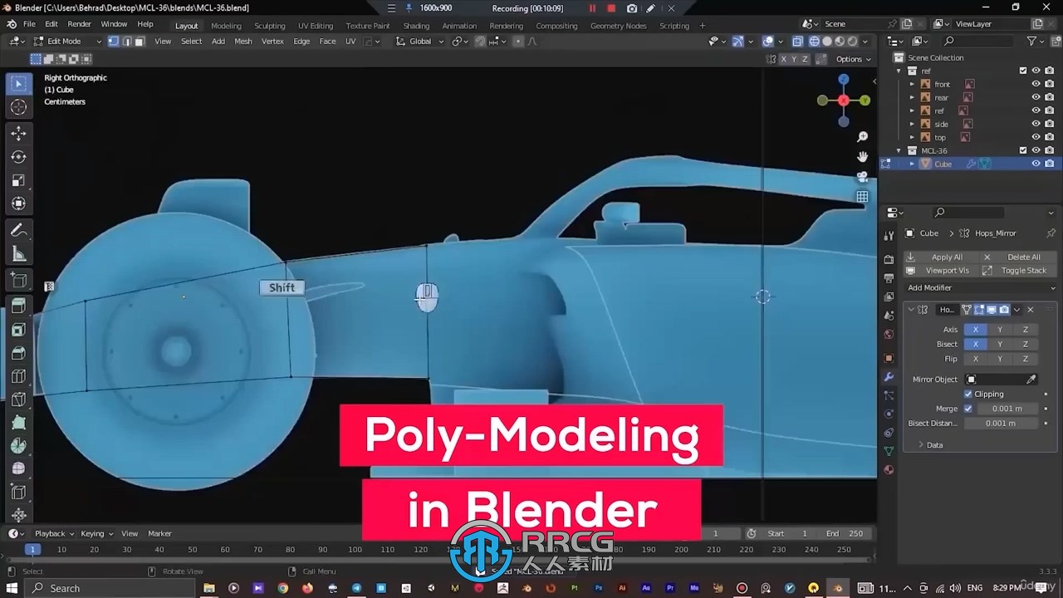Uncheck the ref collection checkbox
This screenshot has width=1063, height=598.
[x=1023, y=71]
